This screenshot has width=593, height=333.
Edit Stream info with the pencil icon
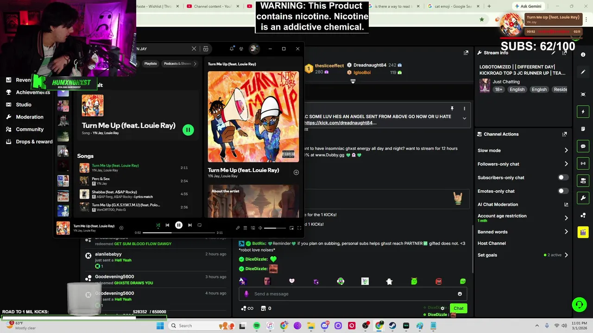(x=553, y=53)
